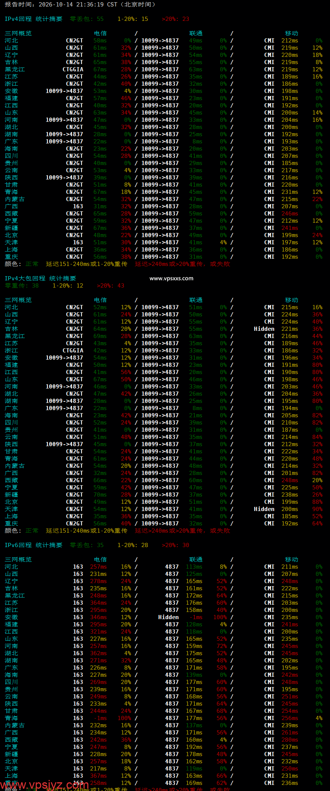The image size is (330, 791).
Task: Click '延迟>240ms或>20%重传, 或失败' legend below IPv4回程 table
Action: [183, 264]
